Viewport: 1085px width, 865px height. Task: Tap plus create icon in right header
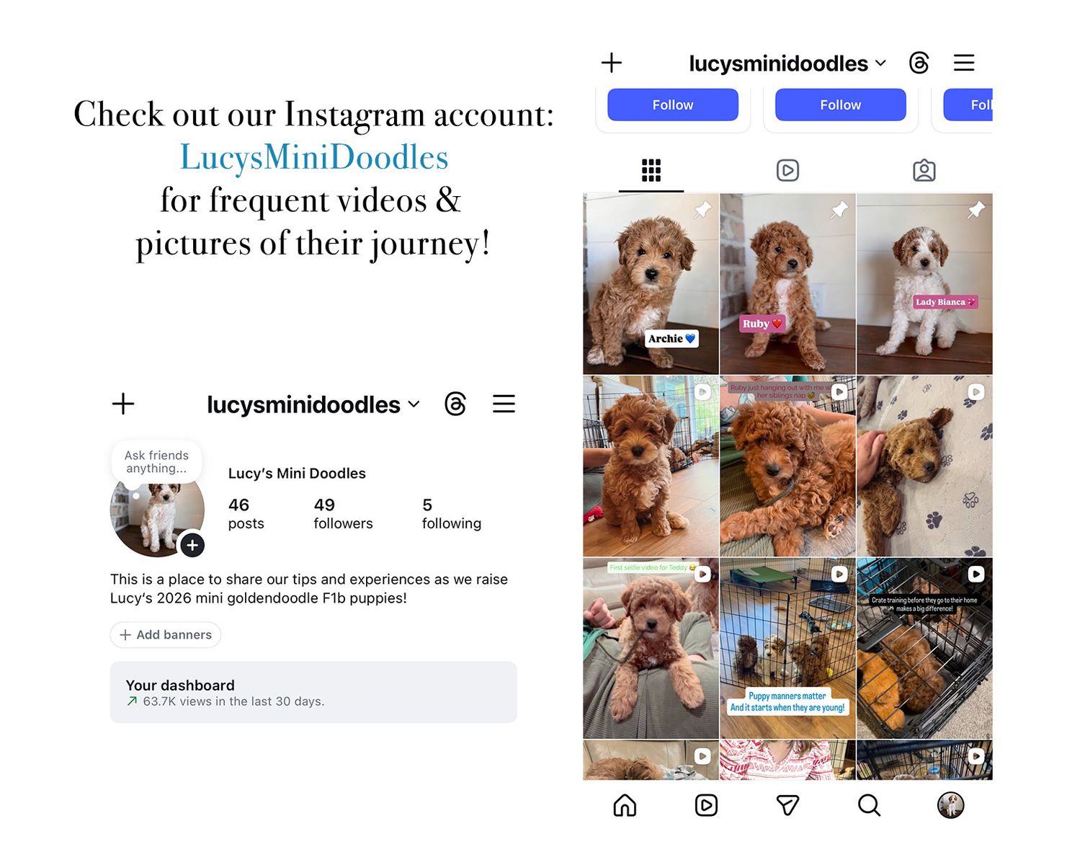coord(612,63)
